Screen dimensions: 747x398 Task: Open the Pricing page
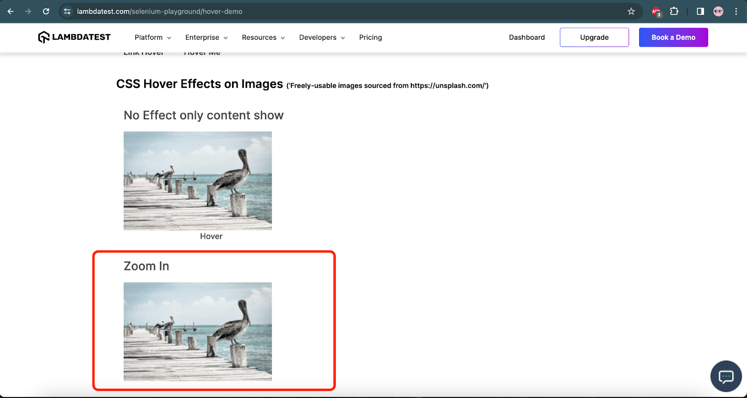pos(370,37)
